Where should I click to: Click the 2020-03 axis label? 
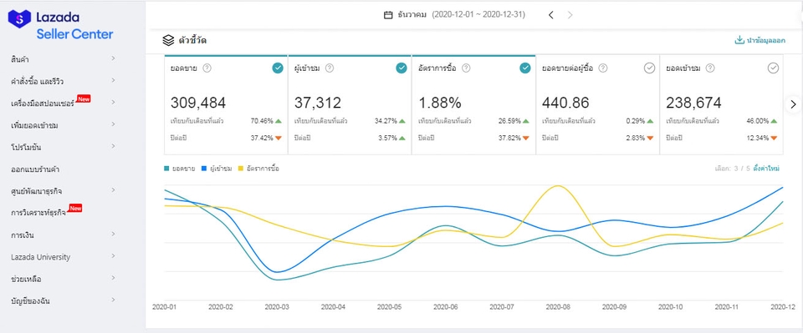pyautogui.click(x=277, y=307)
